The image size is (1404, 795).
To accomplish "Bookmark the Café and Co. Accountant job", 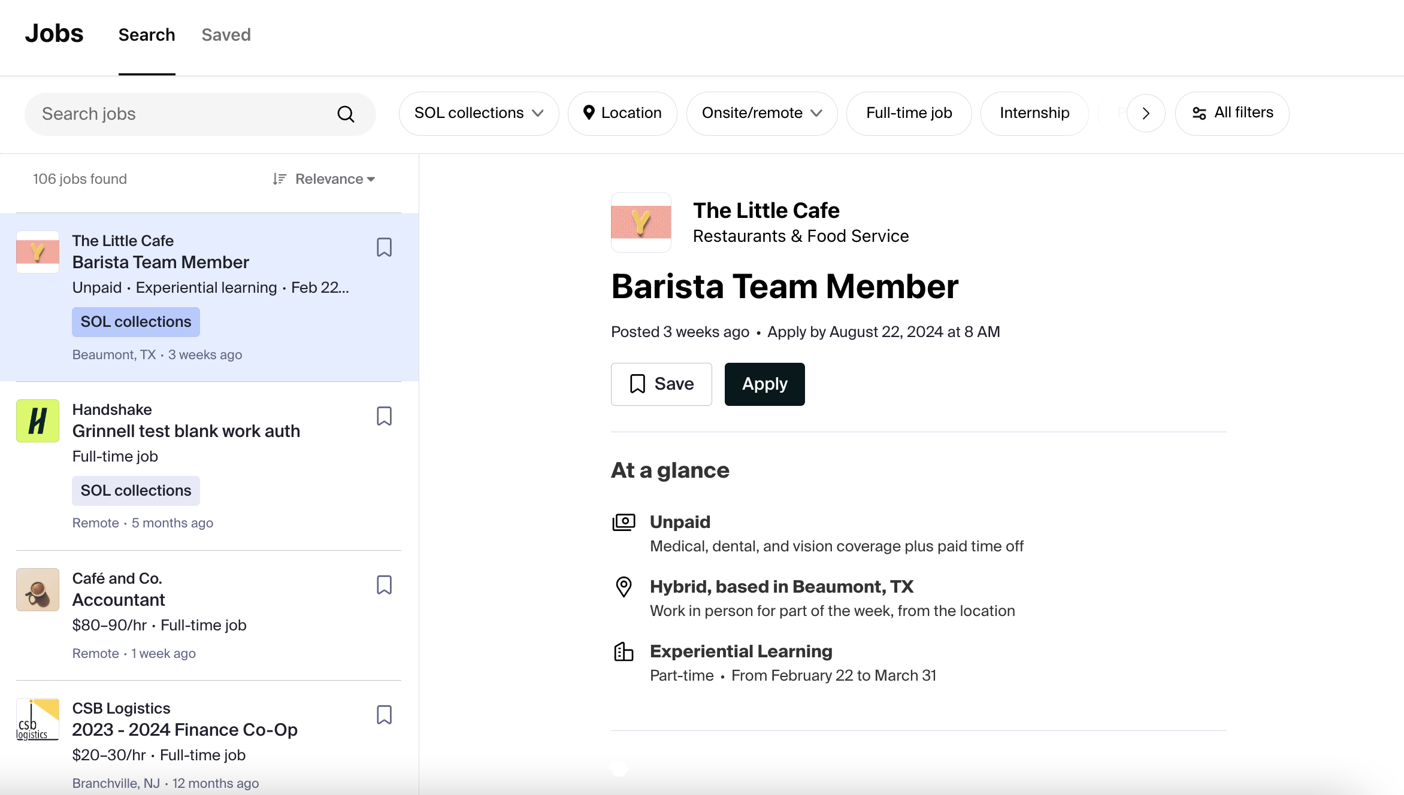I will [x=384, y=585].
